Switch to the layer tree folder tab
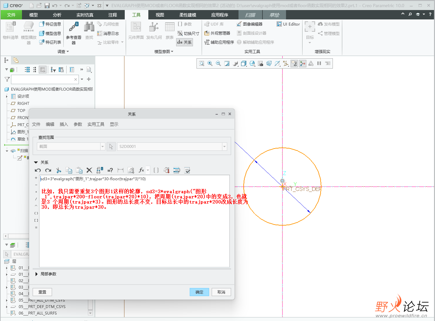Screen dimensions: 435x321 coord(16,60)
